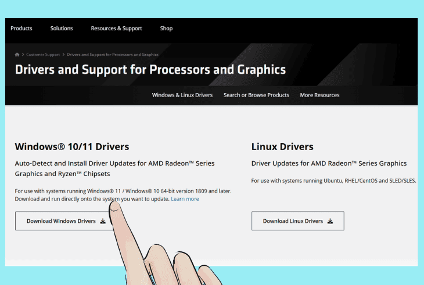
Task: Click 'For use with systems running Ubuntu' text
Action: pyautogui.click(x=333, y=181)
